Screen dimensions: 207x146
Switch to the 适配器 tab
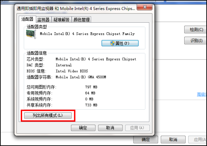coord(27,19)
